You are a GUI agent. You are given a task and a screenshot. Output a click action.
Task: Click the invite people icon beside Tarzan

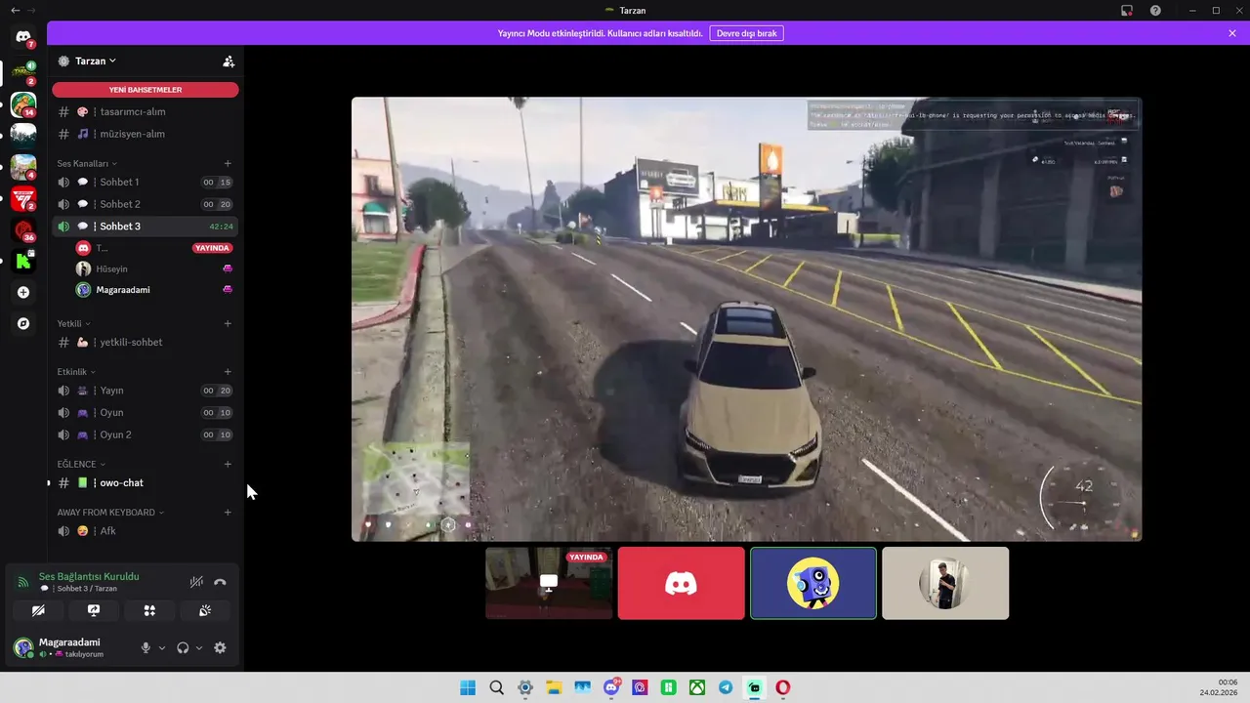coord(229,61)
